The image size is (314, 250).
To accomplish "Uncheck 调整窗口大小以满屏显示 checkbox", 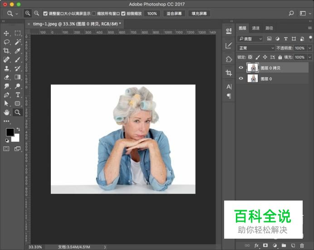I will pyautogui.click(x=45, y=14).
